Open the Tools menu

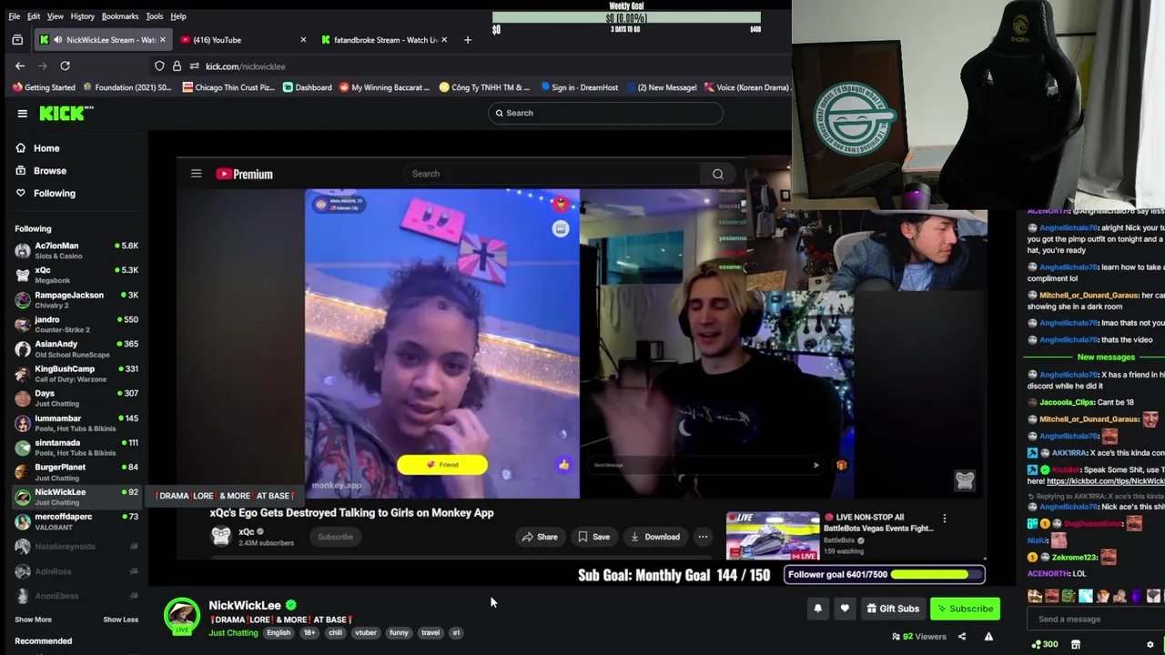155,16
